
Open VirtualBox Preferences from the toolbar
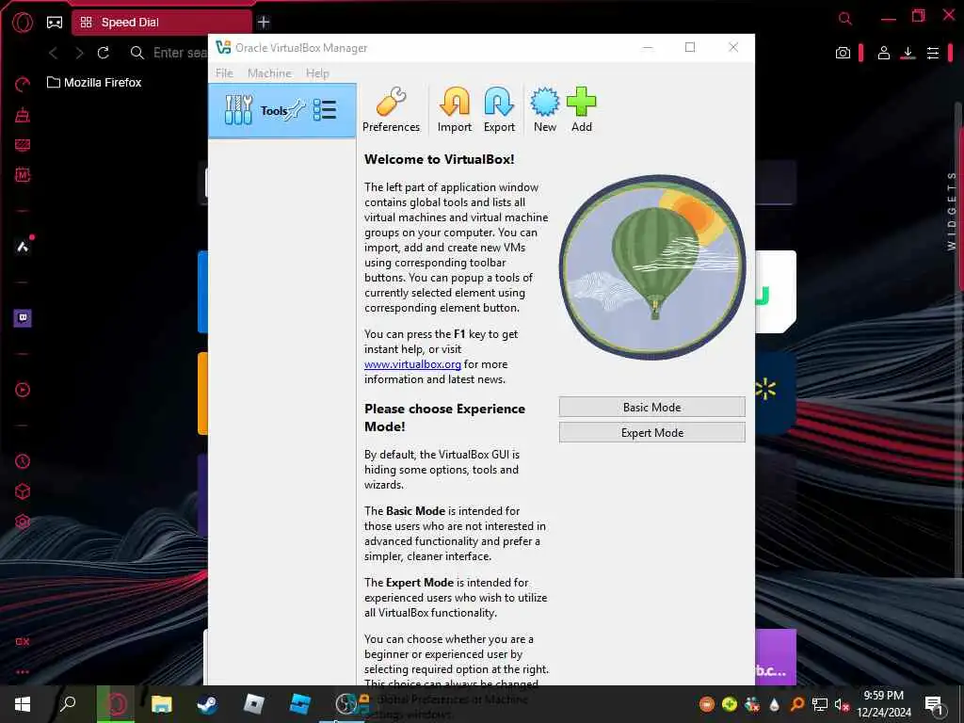[391, 109]
